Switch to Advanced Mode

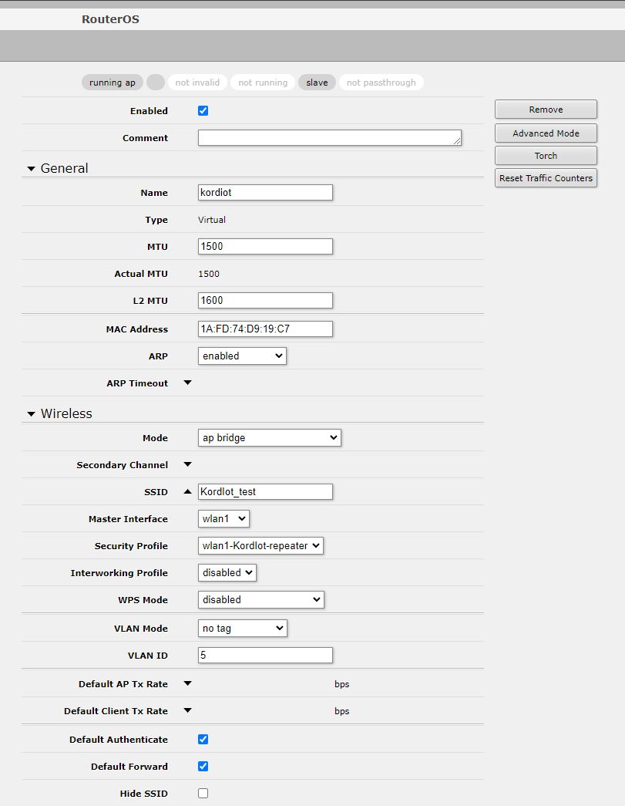[546, 133]
